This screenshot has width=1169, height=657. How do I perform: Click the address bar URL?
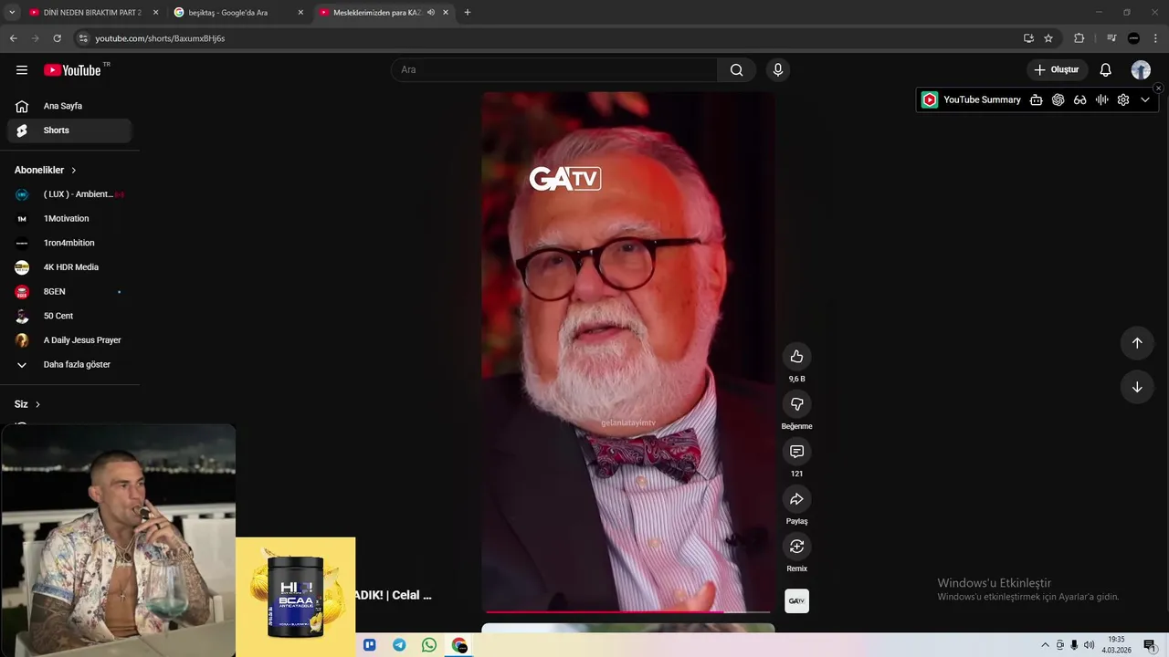coord(160,38)
